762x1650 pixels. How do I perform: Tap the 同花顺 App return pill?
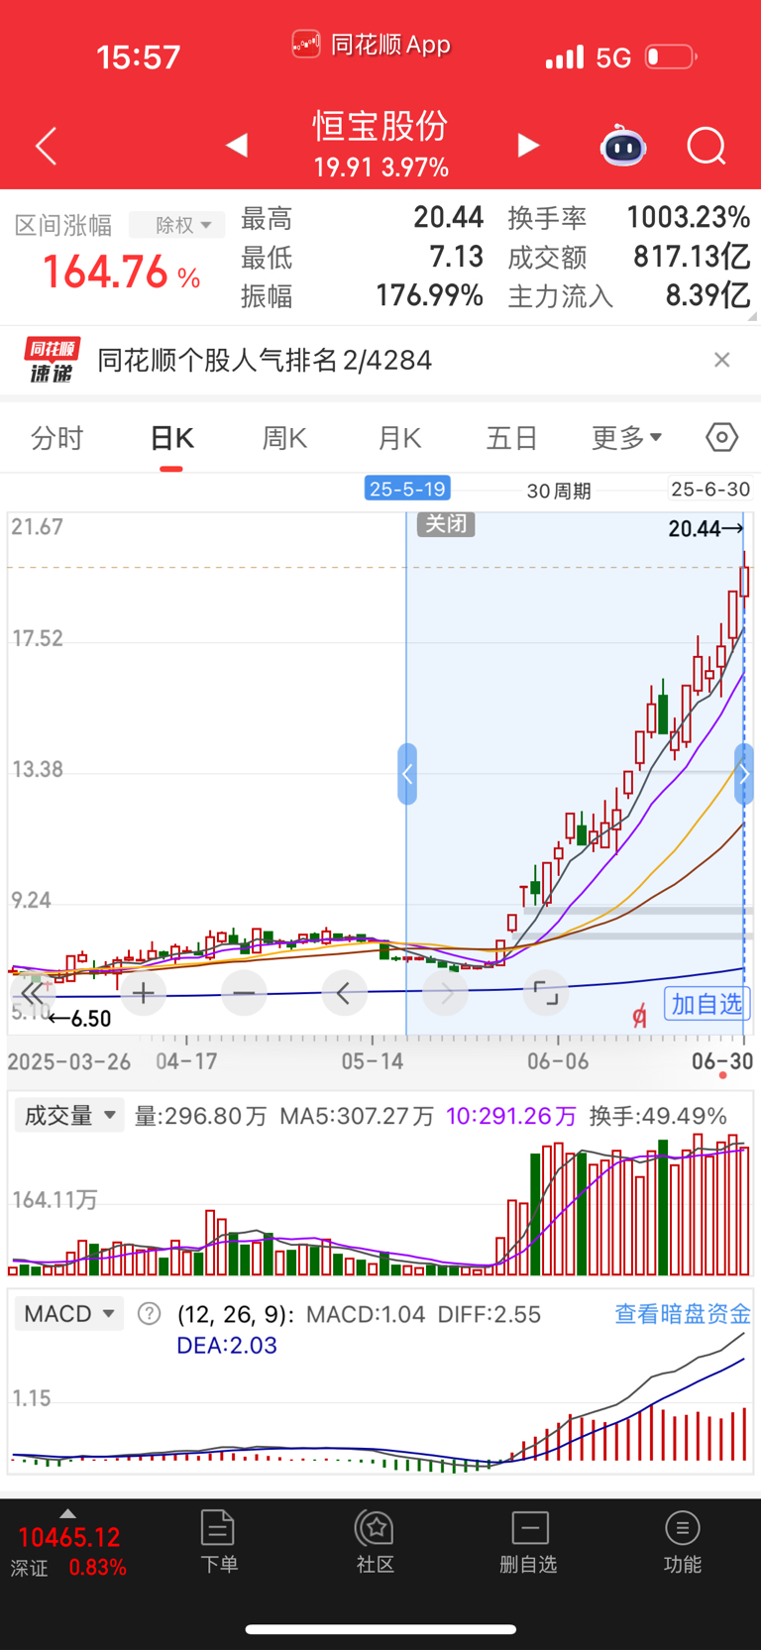tap(372, 45)
